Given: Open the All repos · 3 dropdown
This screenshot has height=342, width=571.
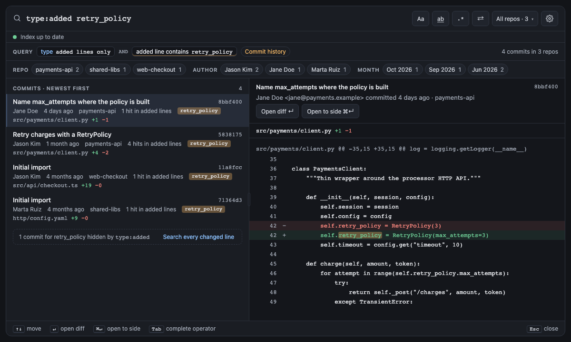Looking at the screenshot, I should pos(515,19).
